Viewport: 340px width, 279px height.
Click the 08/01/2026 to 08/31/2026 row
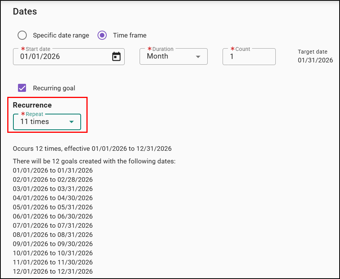coord(53,235)
